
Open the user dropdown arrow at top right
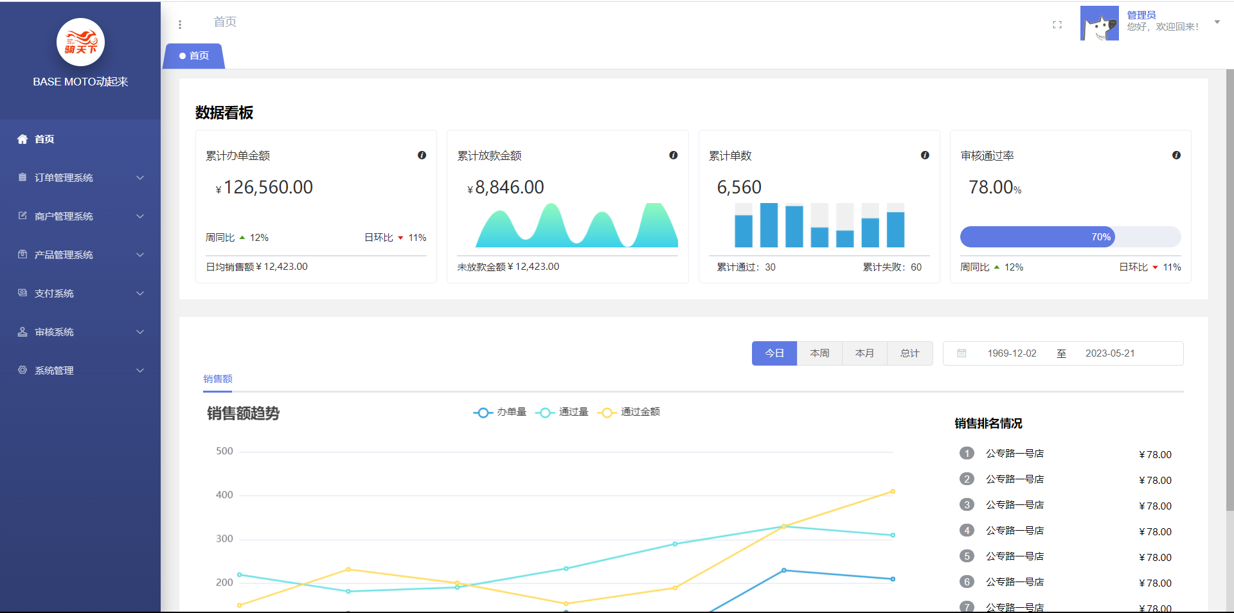click(x=1217, y=22)
